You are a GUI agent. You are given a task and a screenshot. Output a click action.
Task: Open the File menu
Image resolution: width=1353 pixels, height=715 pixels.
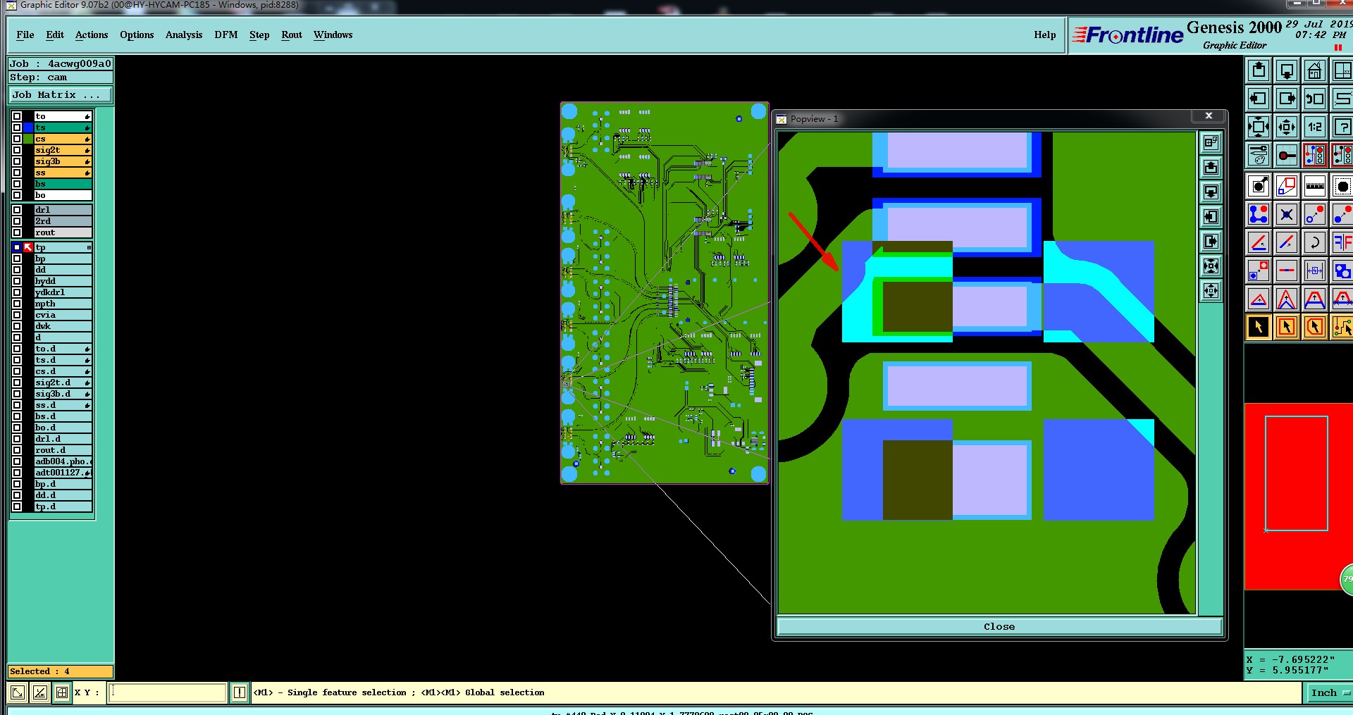(x=25, y=35)
